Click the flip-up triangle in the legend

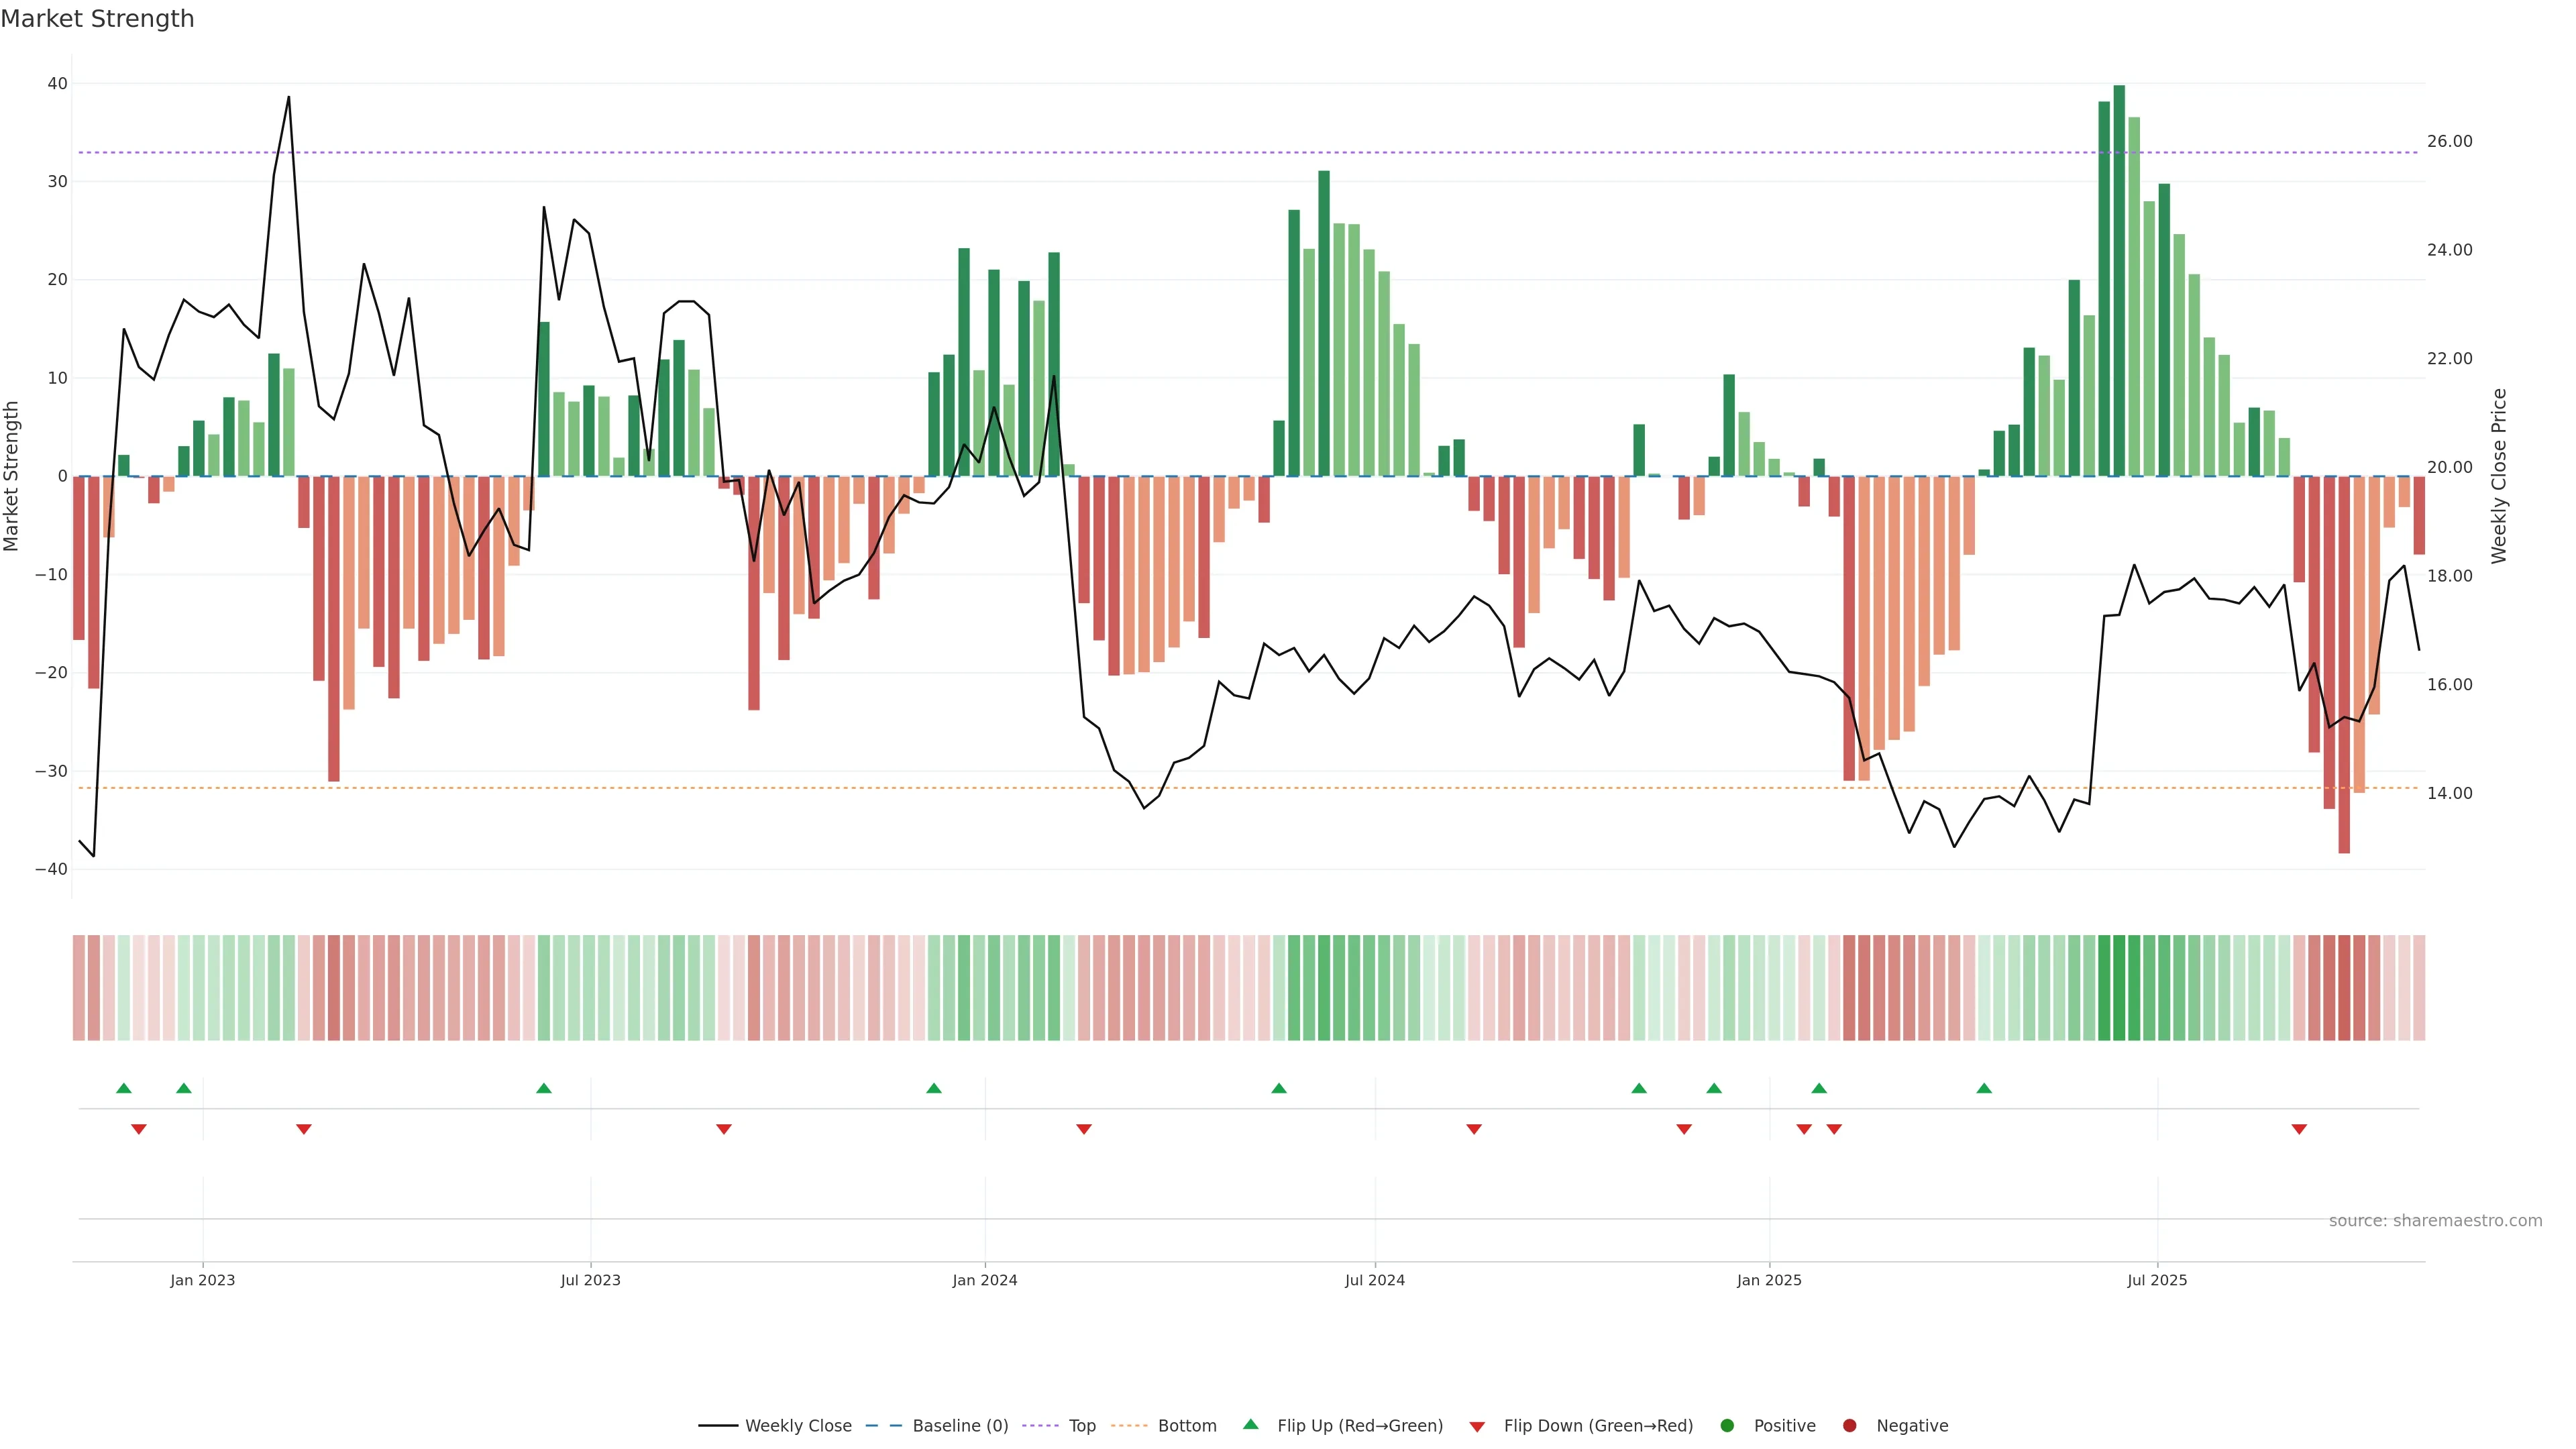1250,1424
